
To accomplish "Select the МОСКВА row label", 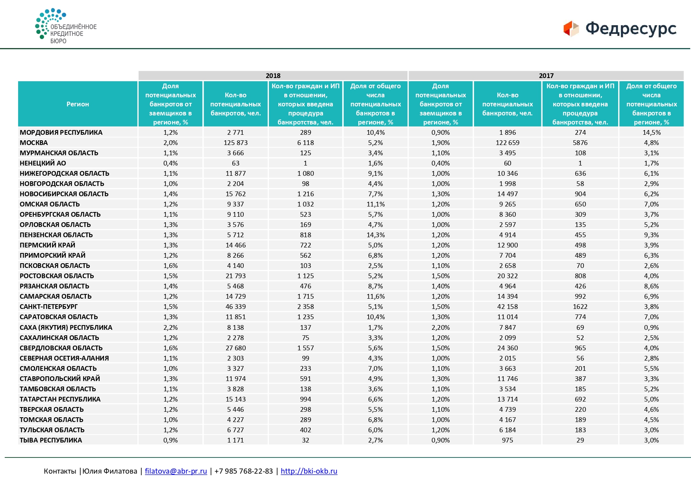I will 34,143.
